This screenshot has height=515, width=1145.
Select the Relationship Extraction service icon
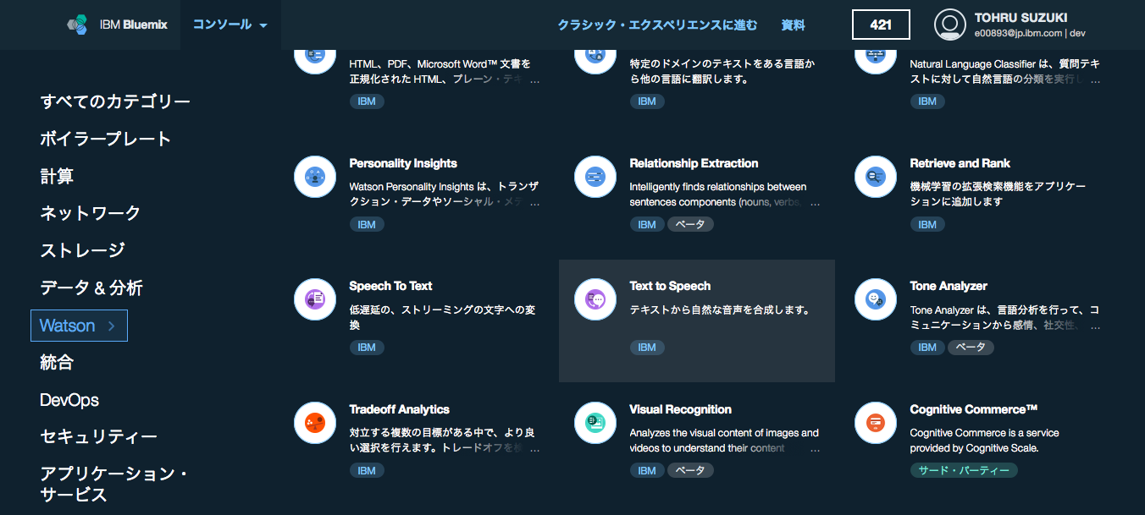point(595,177)
